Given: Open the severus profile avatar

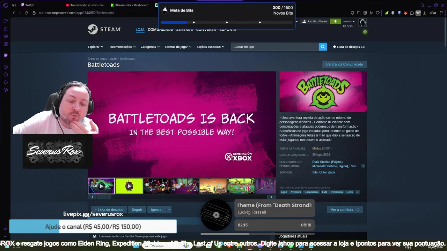Looking at the screenshot, I should (362, 23).
